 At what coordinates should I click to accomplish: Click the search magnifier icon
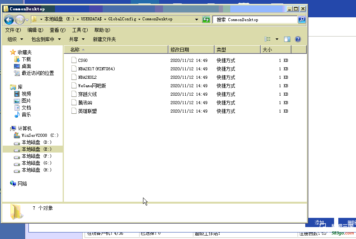pyautogui.click(x=302, y=20)
